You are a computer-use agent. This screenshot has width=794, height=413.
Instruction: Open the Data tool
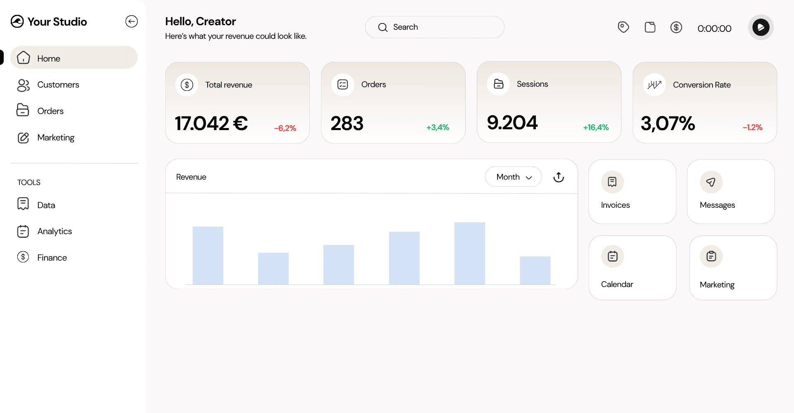[46, 205]
